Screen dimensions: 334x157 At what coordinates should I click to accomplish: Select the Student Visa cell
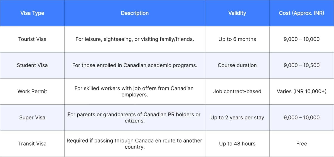click(32, 65)
